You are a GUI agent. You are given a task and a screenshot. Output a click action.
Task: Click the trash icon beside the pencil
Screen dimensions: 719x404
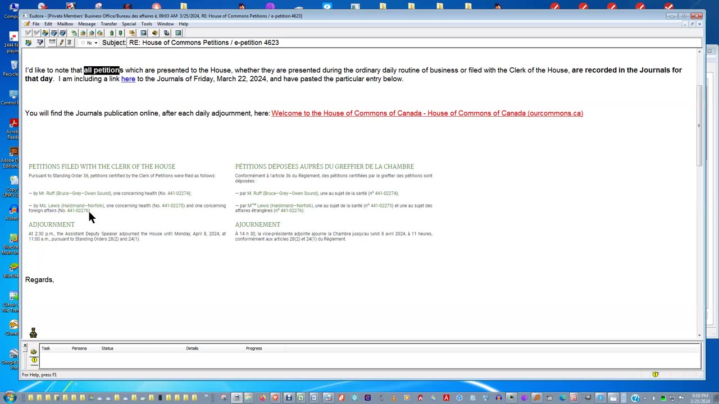(x=69, y=42)
